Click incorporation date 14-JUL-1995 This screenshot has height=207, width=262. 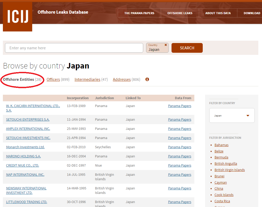click(76, 175)
